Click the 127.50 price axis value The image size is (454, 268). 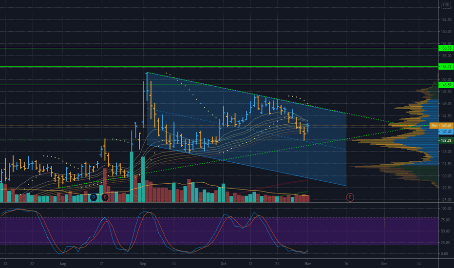(x=446, y=188)
